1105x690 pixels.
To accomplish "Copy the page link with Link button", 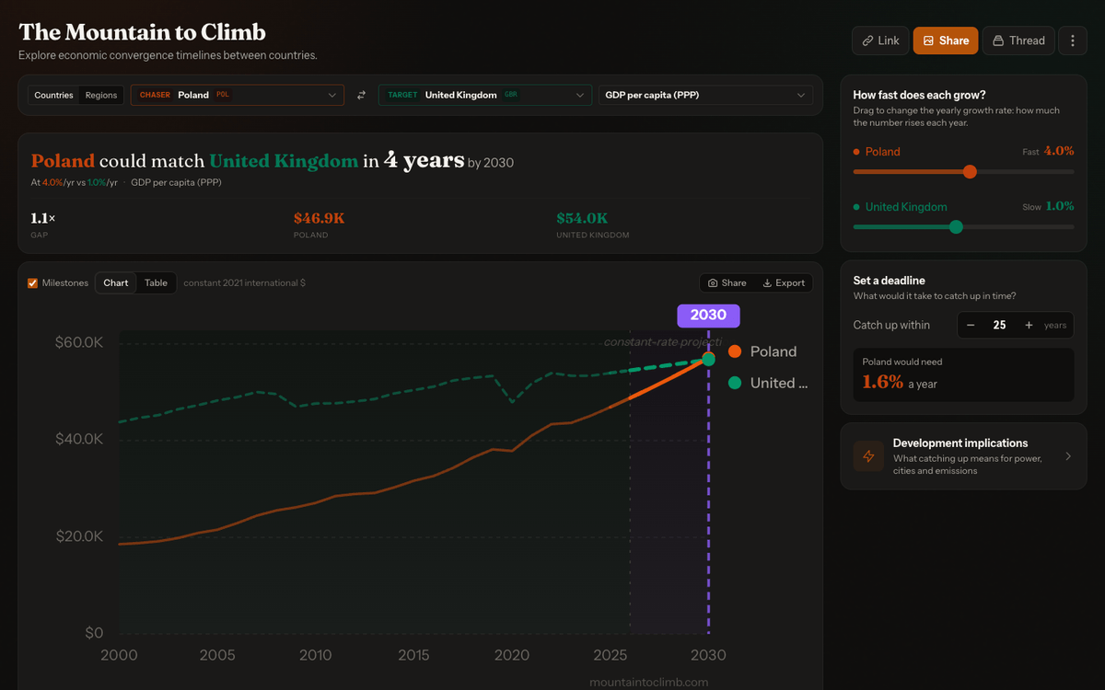I will click(880, 40).
